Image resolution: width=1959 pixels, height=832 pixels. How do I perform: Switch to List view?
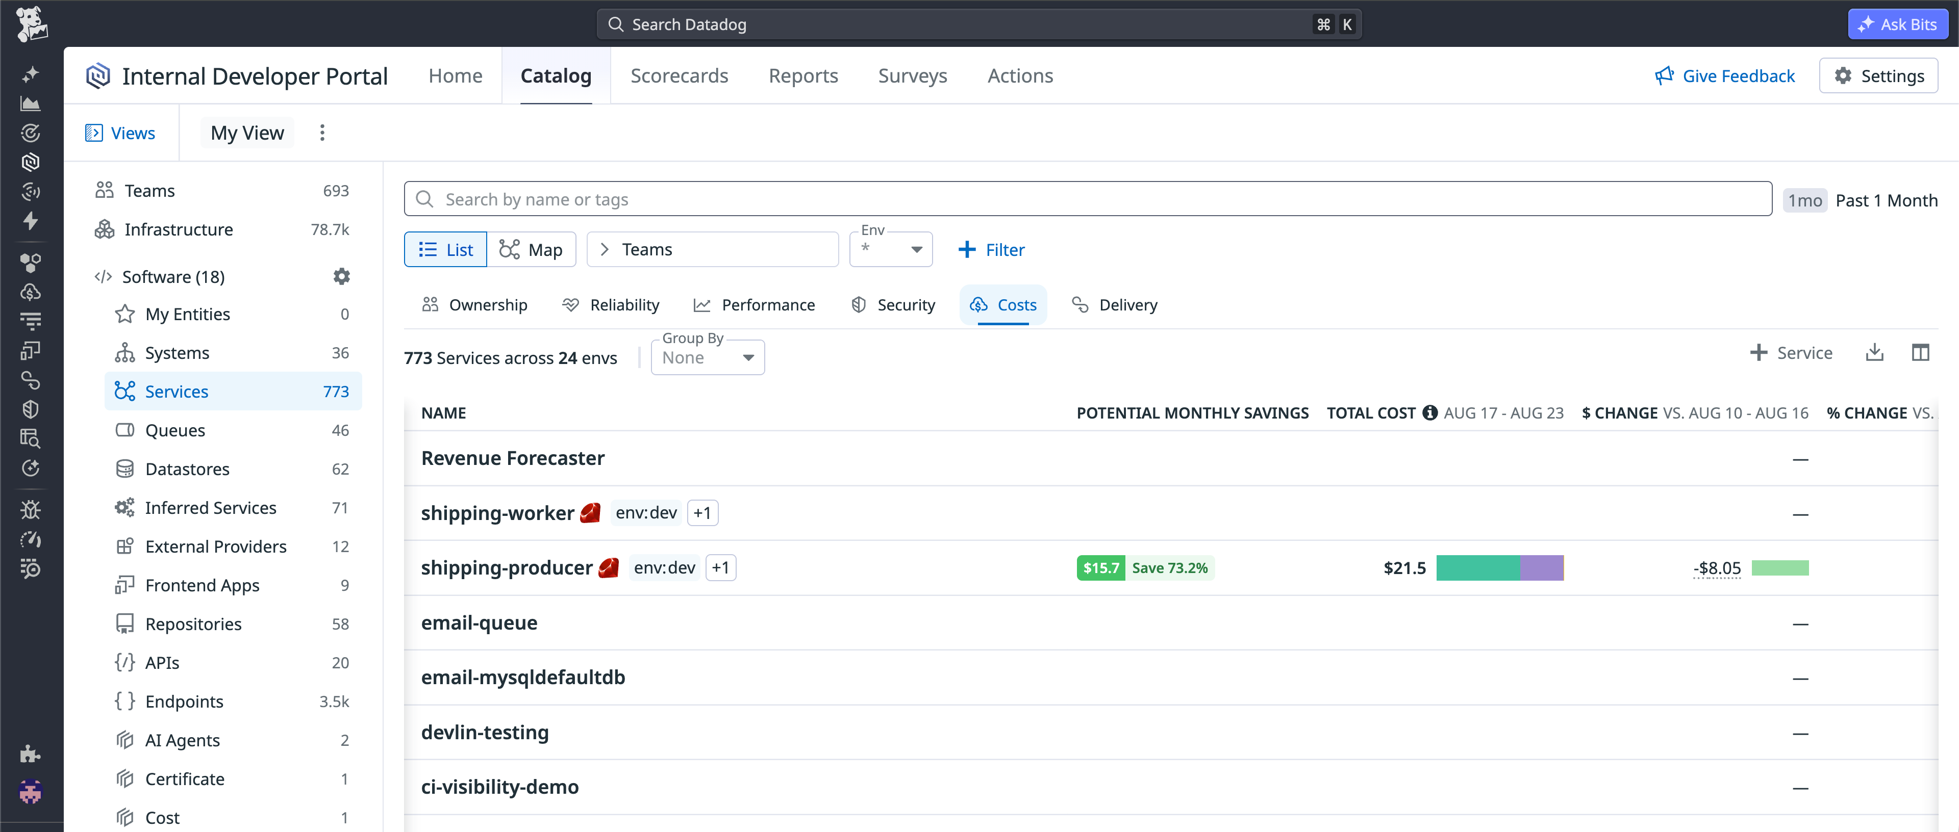446,249
